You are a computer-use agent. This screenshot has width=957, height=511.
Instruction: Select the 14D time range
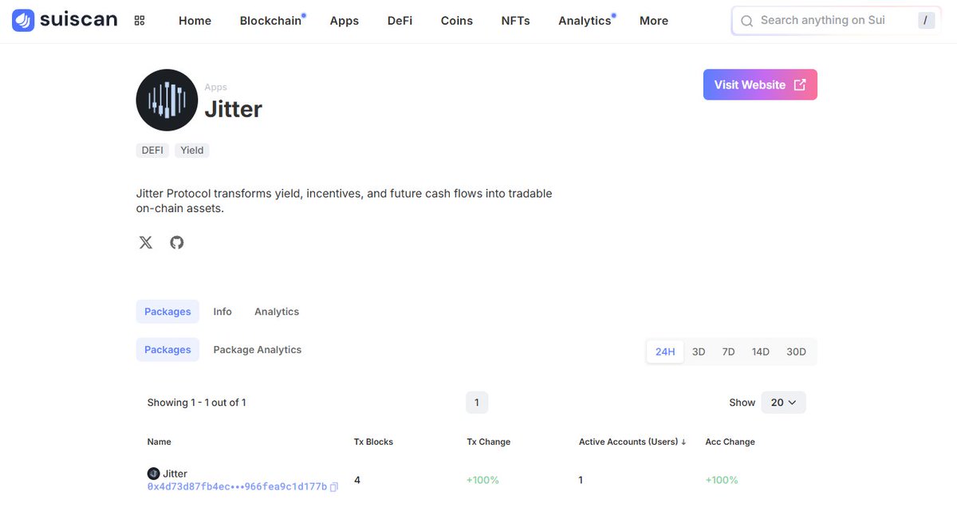coord(761,352)
